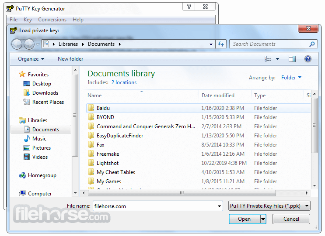This screenshot has width=325, height=236.
Task: Open the File menu in PuTTY Key Generator
Action: pos(14,20)
